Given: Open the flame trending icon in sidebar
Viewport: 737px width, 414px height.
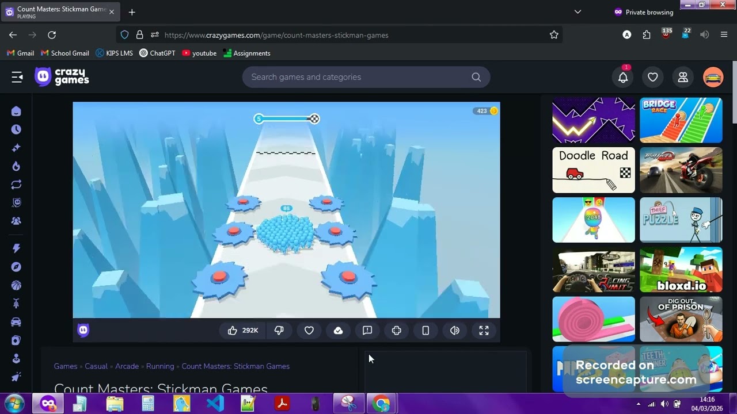Looking at the screenshot, I should 16,166.
